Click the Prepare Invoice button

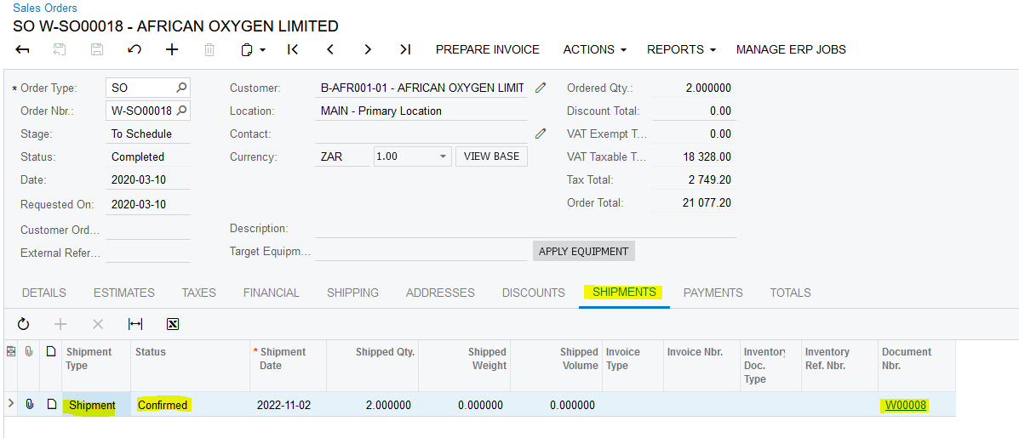coord(488,49)
